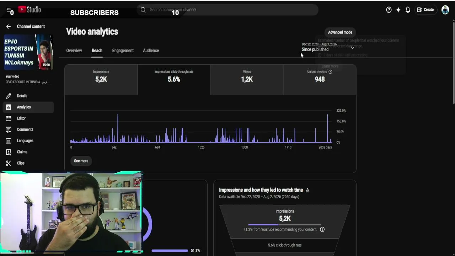455x256 pixels.
Task: Select the Impressions metric card
Action: coord(101,80)
